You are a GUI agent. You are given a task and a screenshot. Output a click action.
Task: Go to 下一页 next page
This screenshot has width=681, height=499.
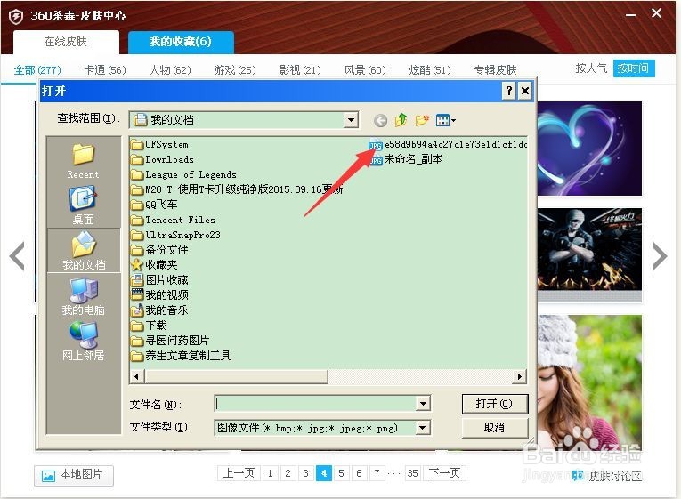tap(445, 473)
